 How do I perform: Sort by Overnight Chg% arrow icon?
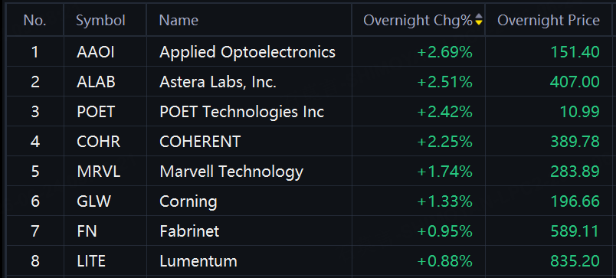478,20
